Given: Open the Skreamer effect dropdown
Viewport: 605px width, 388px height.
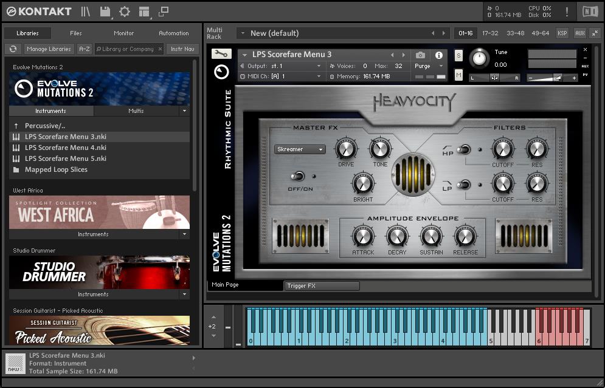Looking at the screenshot, I should tap(300, 149).
